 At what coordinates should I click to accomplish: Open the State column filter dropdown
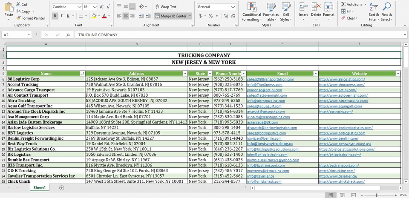pyautogui.click(x=210, y=74)
